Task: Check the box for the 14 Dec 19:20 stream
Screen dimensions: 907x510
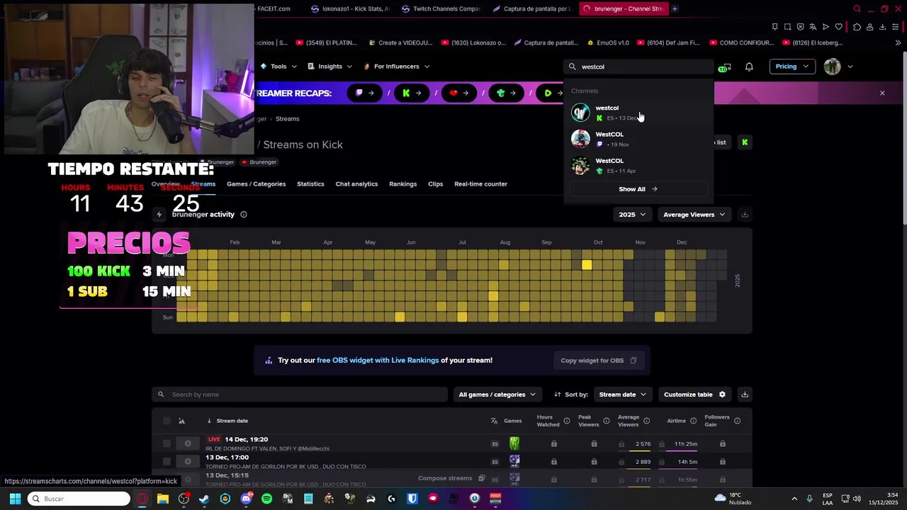Action: coord(167,443)
